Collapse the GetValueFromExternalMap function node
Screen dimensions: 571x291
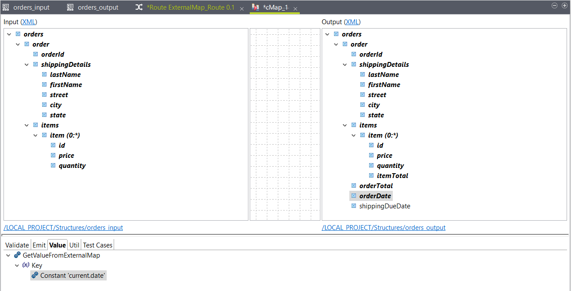coord(8,255)
